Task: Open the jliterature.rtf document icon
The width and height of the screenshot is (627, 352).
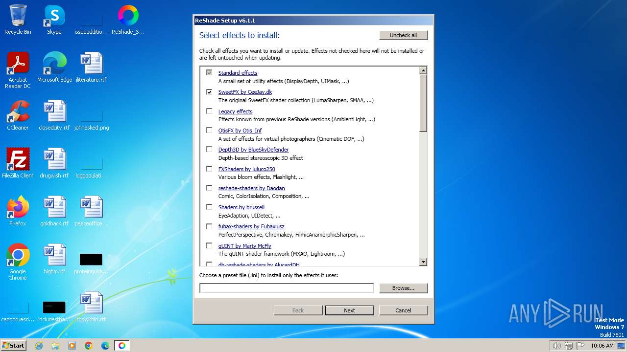Action: [x=91, y=67]
